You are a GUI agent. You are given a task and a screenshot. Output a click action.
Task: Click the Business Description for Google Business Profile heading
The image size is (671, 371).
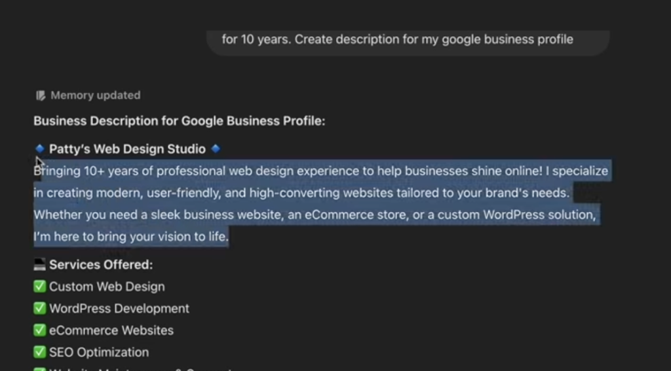(x=179, y=121)
